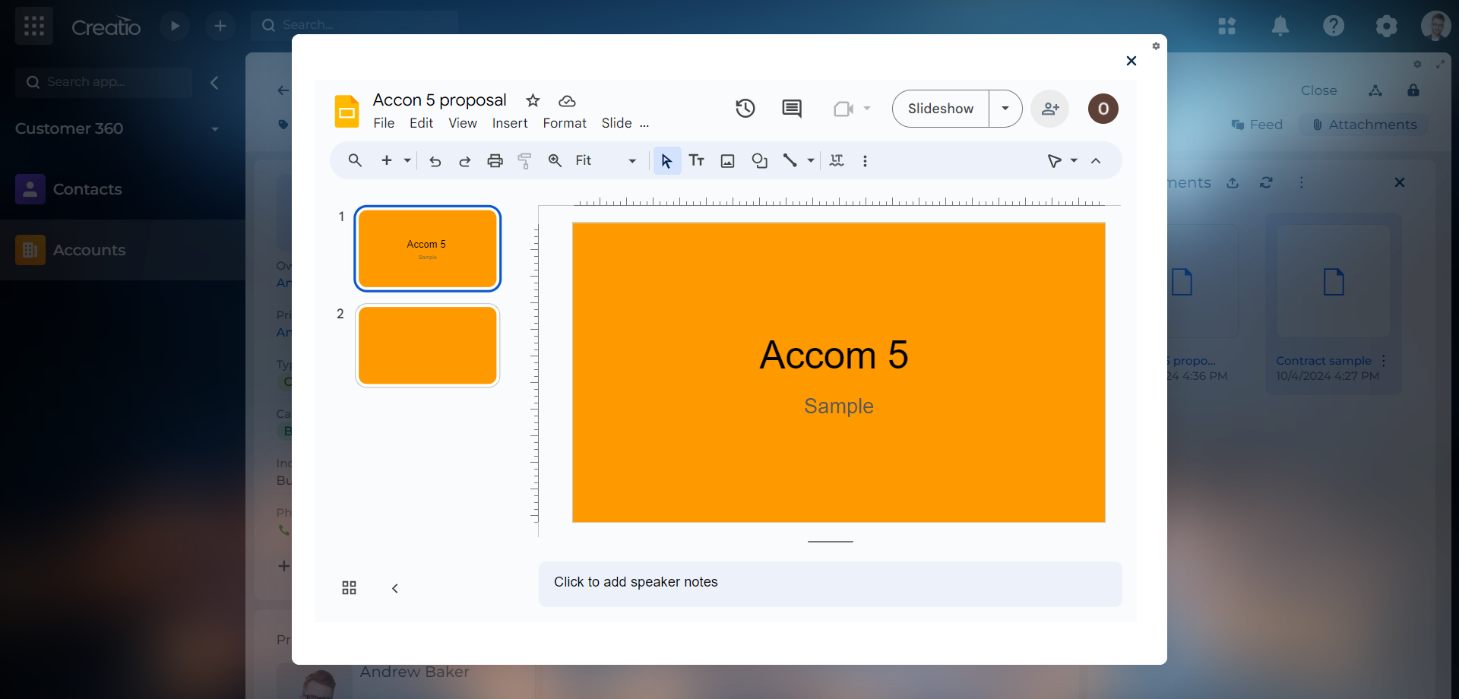This screenshot has width=1459, height=699.
Task: Open new slide layout dropdown arrow
Action: [x=407, y=160]
